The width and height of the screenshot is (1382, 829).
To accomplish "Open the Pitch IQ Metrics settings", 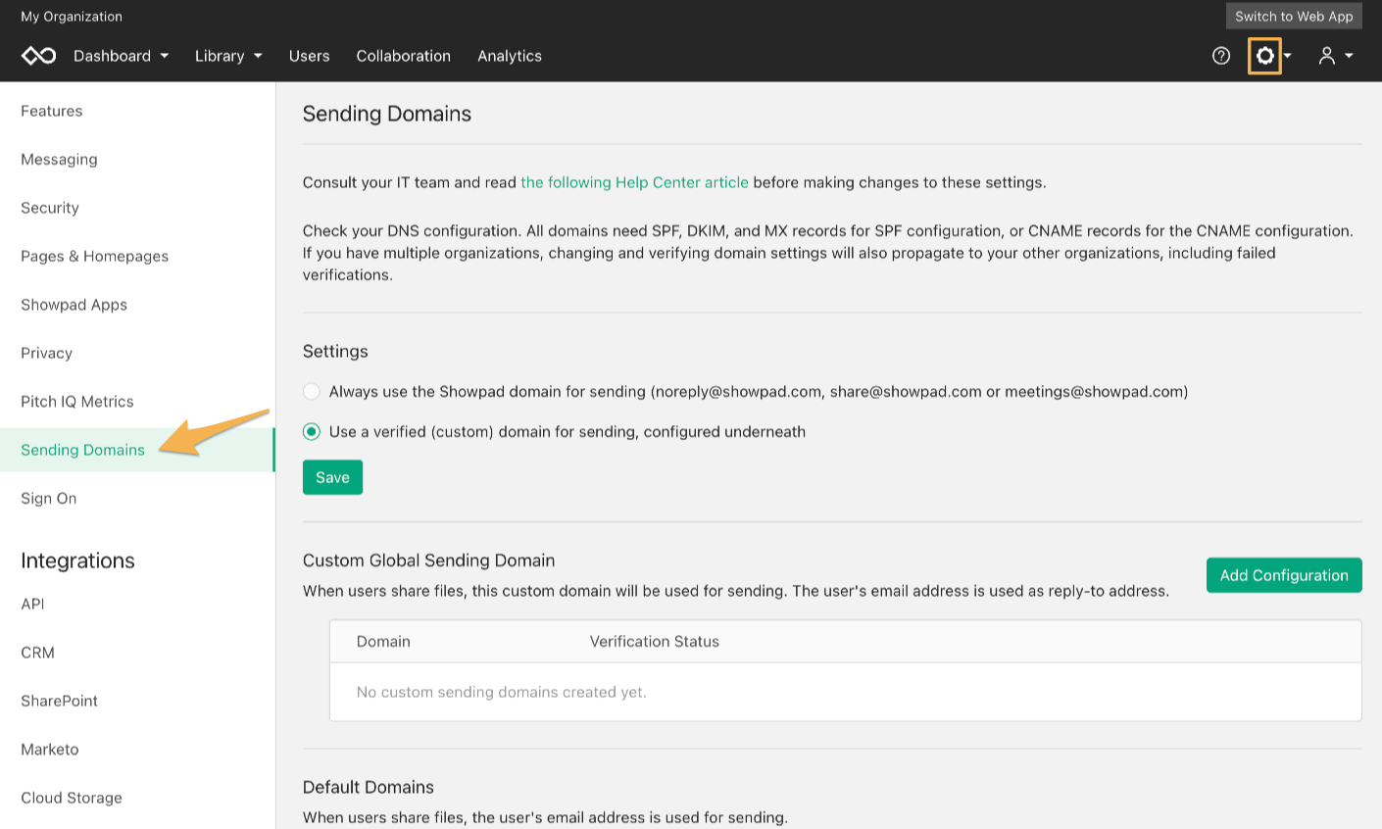I will click(77, 401).
